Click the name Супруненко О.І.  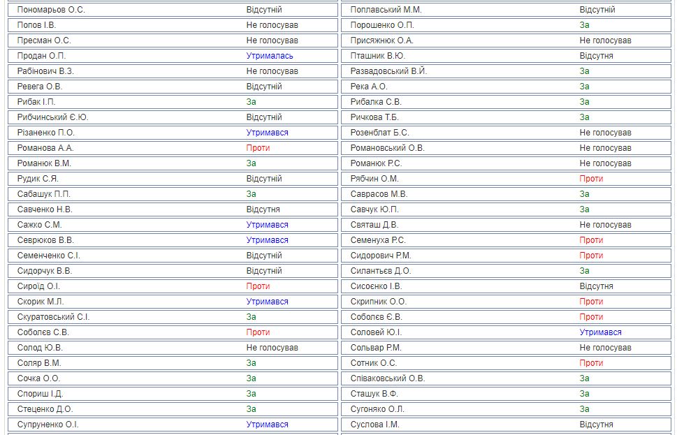click(48, 425)
